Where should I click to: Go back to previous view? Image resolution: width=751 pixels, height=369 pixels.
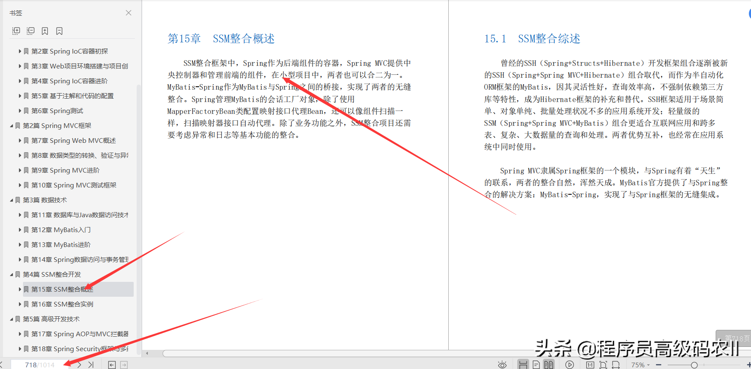(112, 364)
